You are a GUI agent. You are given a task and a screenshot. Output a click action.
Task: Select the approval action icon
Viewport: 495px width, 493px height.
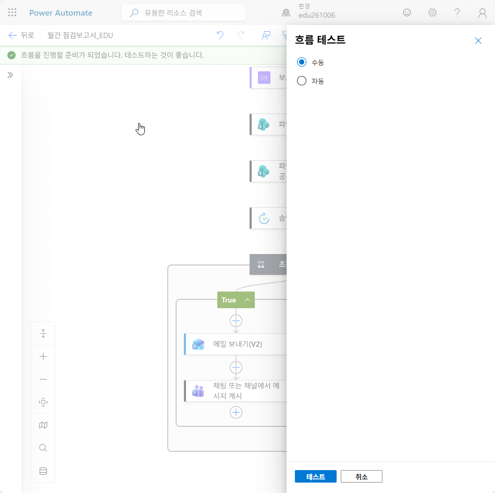point(264,218)
